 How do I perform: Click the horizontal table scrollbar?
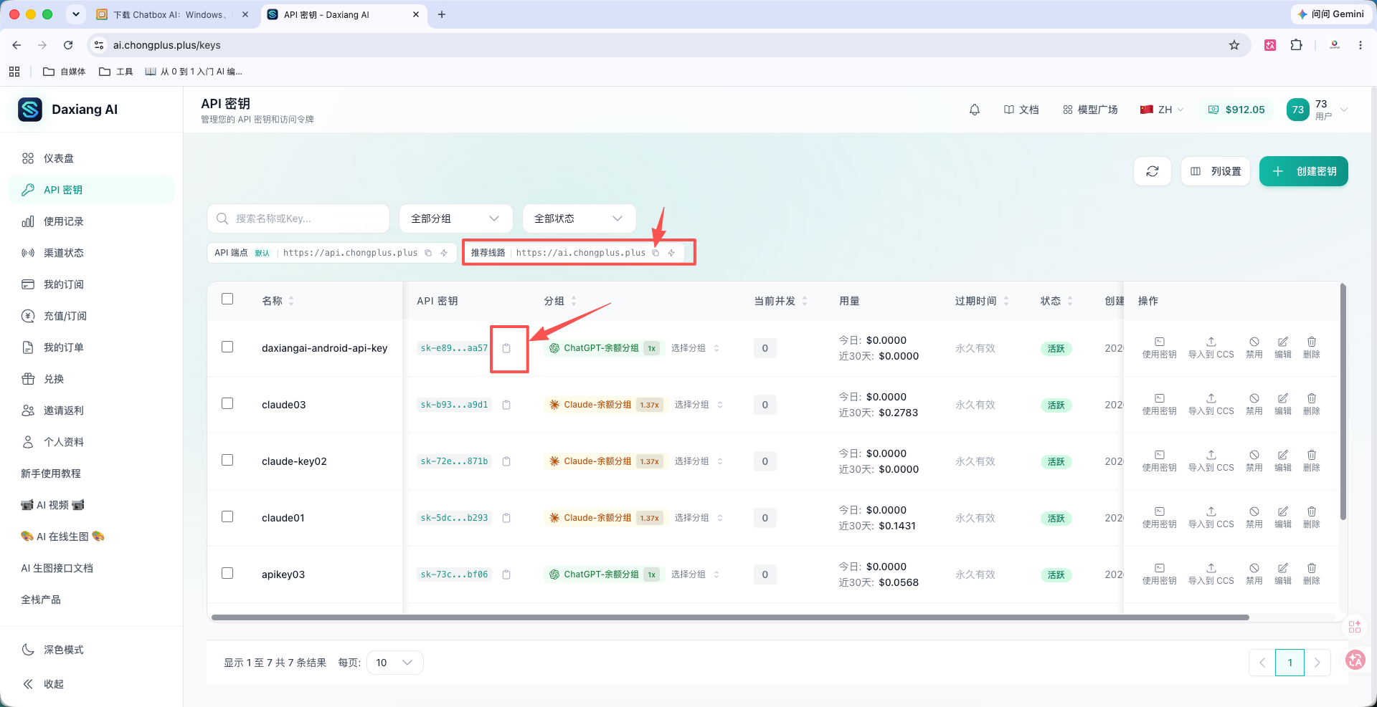tap(730, 617)
